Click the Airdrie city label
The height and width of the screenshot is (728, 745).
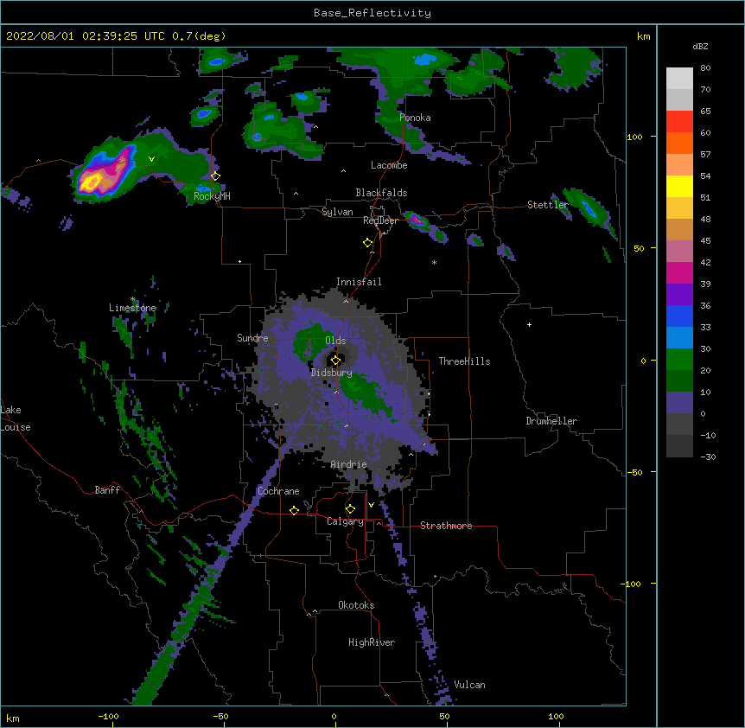point(348,464)
